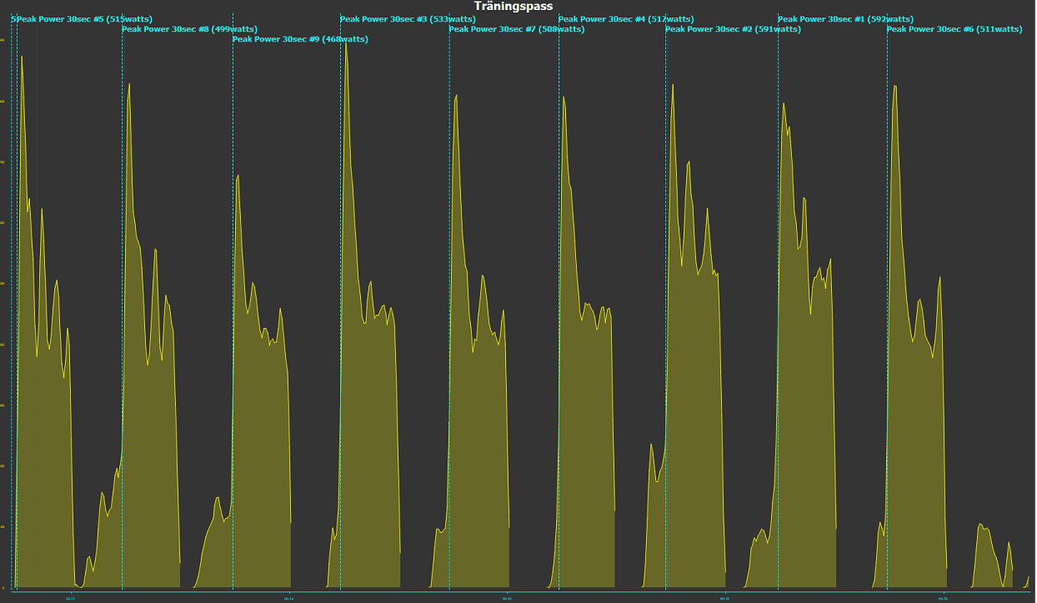Click the Peak Power 30sec #8 (499watts) label

coord(189,29)
